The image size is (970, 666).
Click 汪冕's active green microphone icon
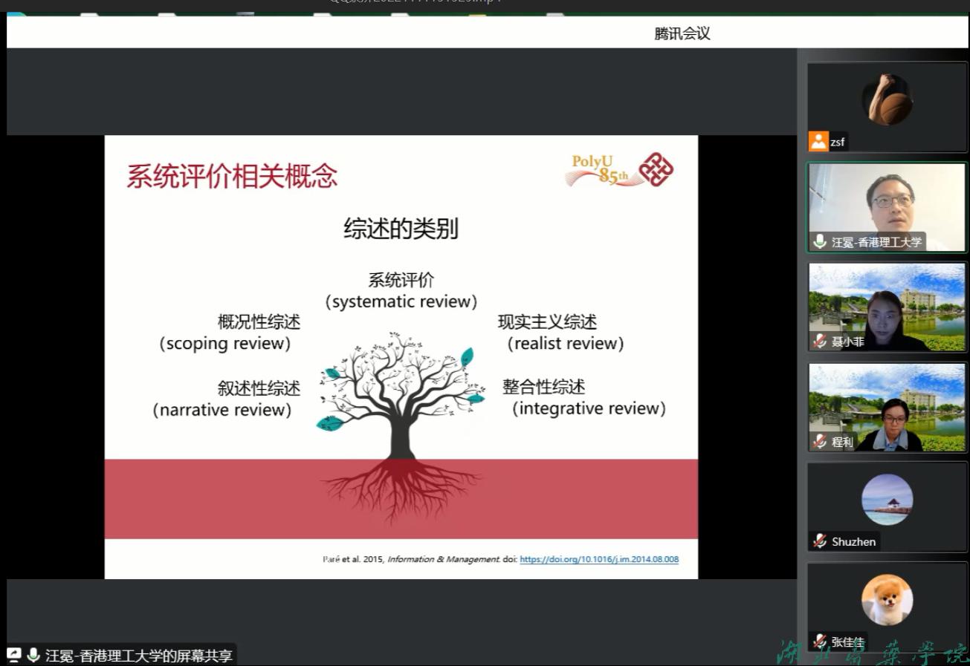(820, 241)
